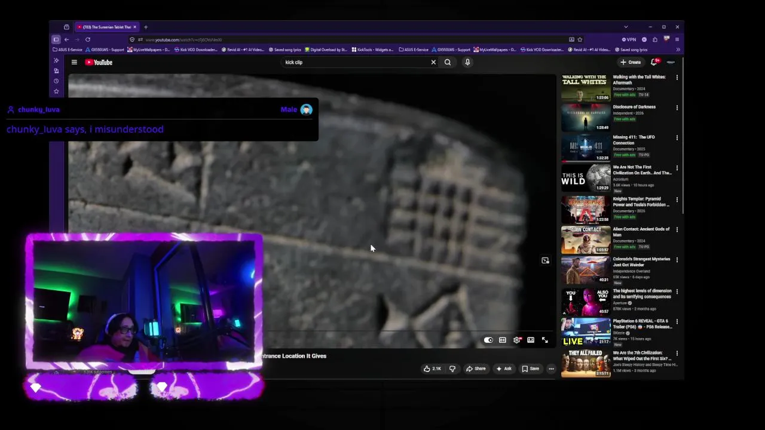The width and height of the screenshot is (765, 430).
Task: Open the Digital Overload bookmark
Action: [x=326, y=50]
